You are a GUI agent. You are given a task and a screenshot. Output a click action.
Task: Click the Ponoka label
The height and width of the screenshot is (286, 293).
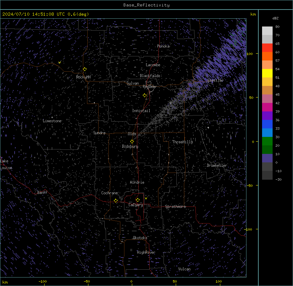(x=163, y=46)
